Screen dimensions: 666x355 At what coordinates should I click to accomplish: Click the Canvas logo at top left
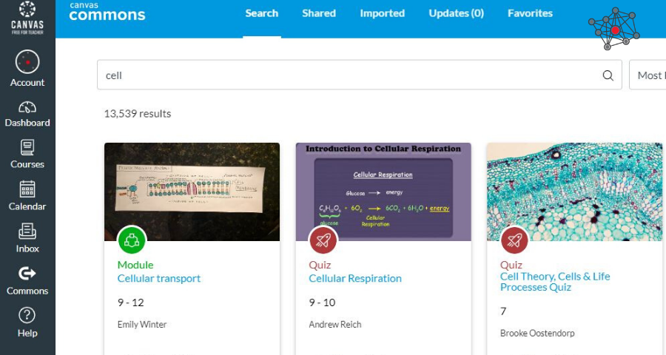[x=27, y=18]
